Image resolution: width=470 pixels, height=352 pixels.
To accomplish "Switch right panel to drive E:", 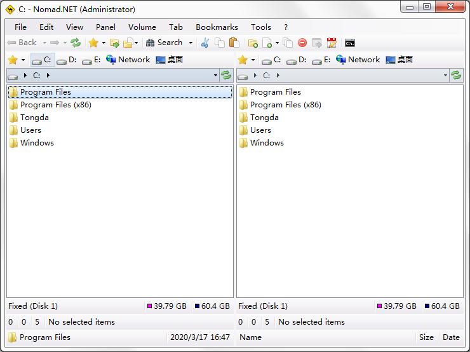I will pos(321,60).
